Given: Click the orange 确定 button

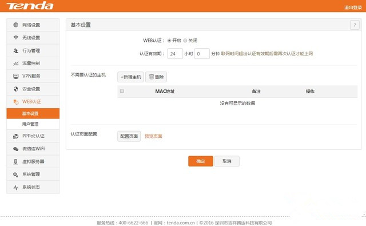Looking at the screenshot, I should (201, 161).
